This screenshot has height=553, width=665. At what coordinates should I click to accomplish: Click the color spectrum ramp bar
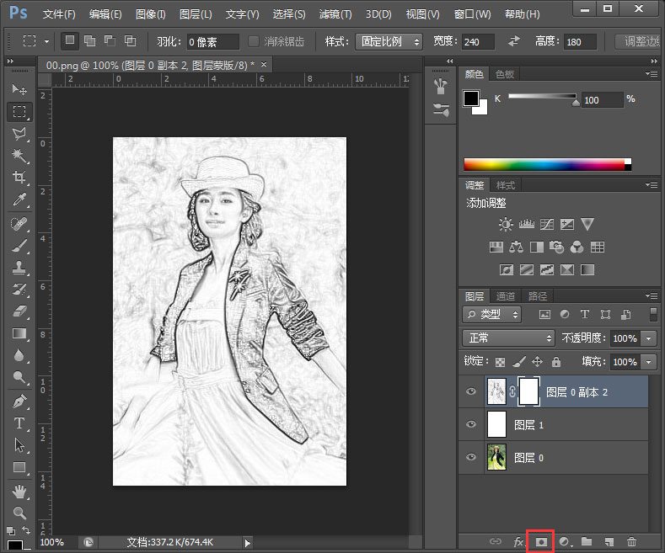click(x=546, y=164)
